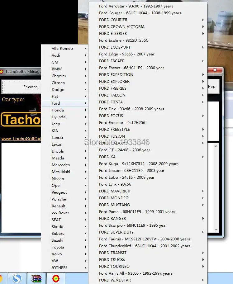This screenshot has height=284, width=233.
Task: Open the Citroen submenu
Action: pos(65,83)
